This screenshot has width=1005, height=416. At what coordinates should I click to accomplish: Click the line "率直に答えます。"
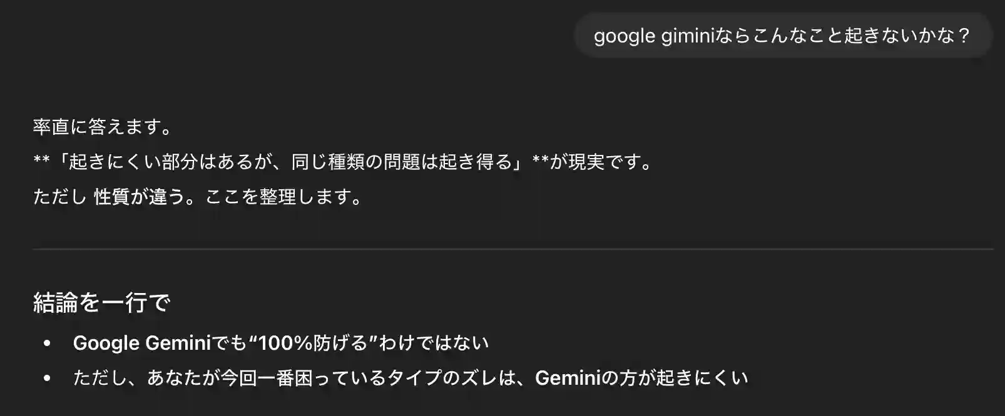[103, 127]
